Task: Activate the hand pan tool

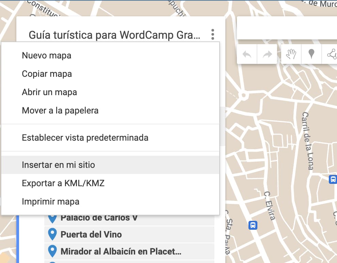Action: tap(290, 54)
